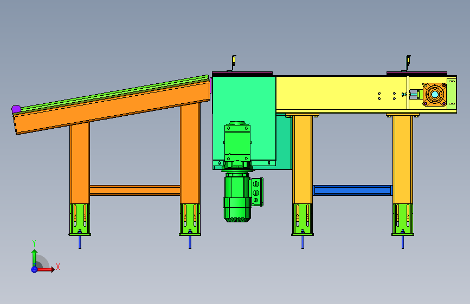The width and height of the screenshot is (470, 304).
Task: Select the black cover plate near the bearing end
Action: 417,74
